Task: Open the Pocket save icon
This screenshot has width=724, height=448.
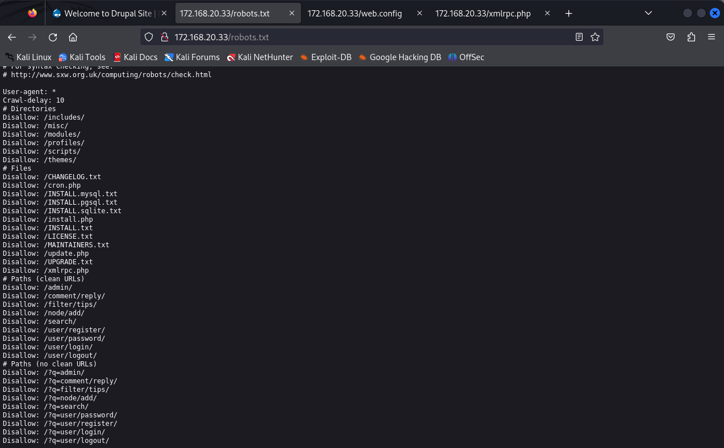Action: tap(671, 37)
